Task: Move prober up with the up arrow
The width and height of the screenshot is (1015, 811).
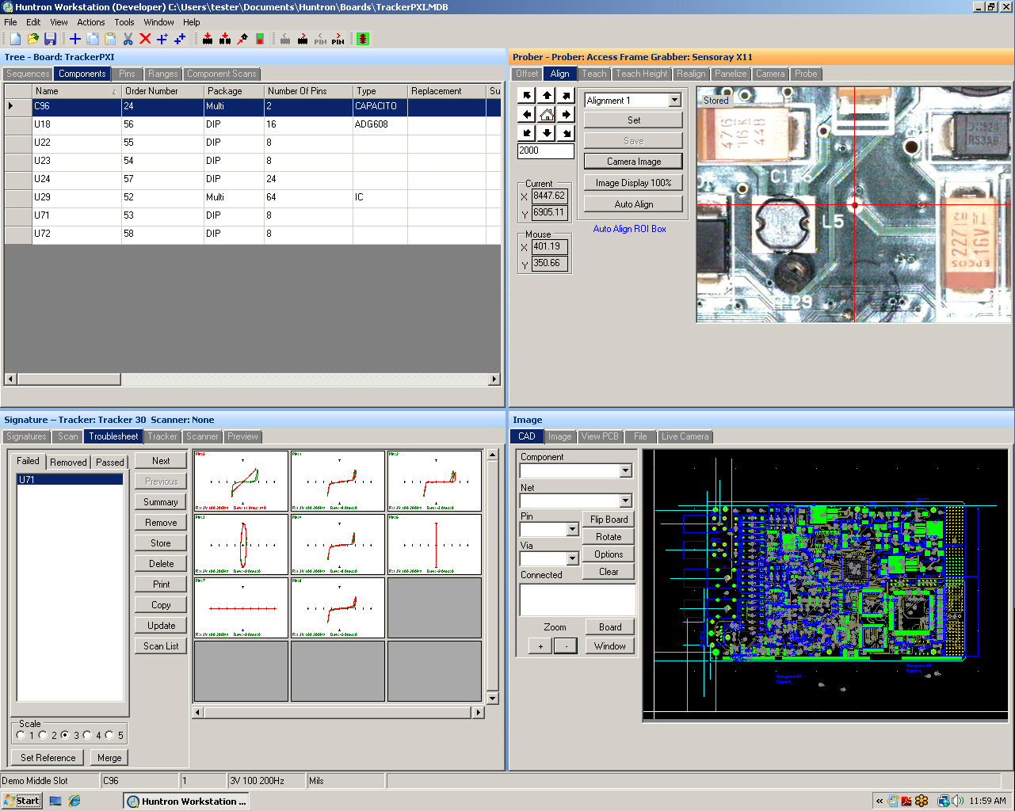Action: [x=547, y=95]
